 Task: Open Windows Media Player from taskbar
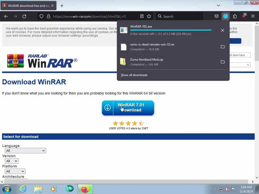[54, 189]
